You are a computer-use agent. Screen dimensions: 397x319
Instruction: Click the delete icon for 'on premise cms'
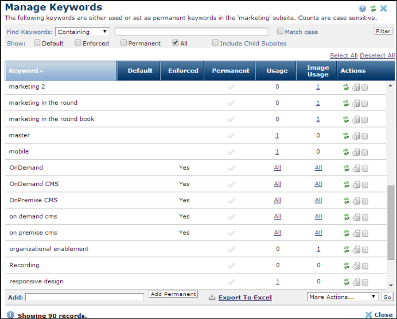click(x=356, y=233)
